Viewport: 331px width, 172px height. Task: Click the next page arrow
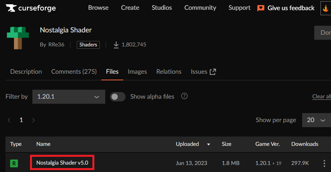point(34,120)
